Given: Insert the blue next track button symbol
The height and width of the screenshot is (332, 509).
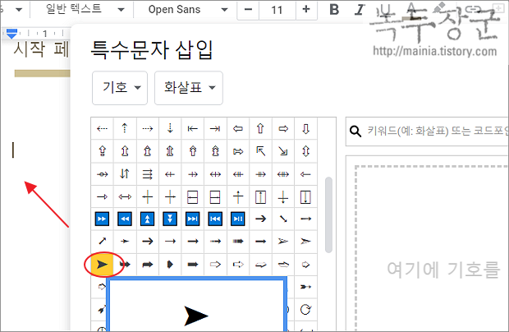Looking at the screenshot, I should click(x=192, y=219).
